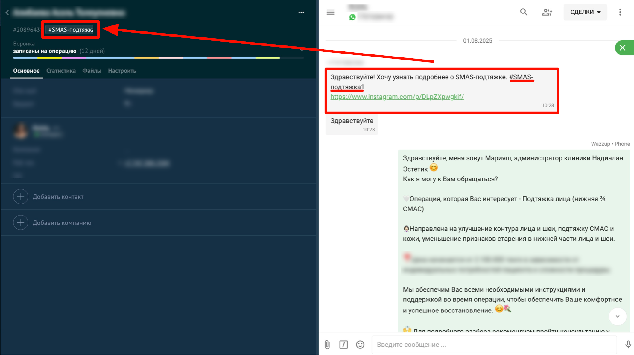Screen dimensions: 634x355
Task: Click the microphone voice message icon
Action: 628,345
